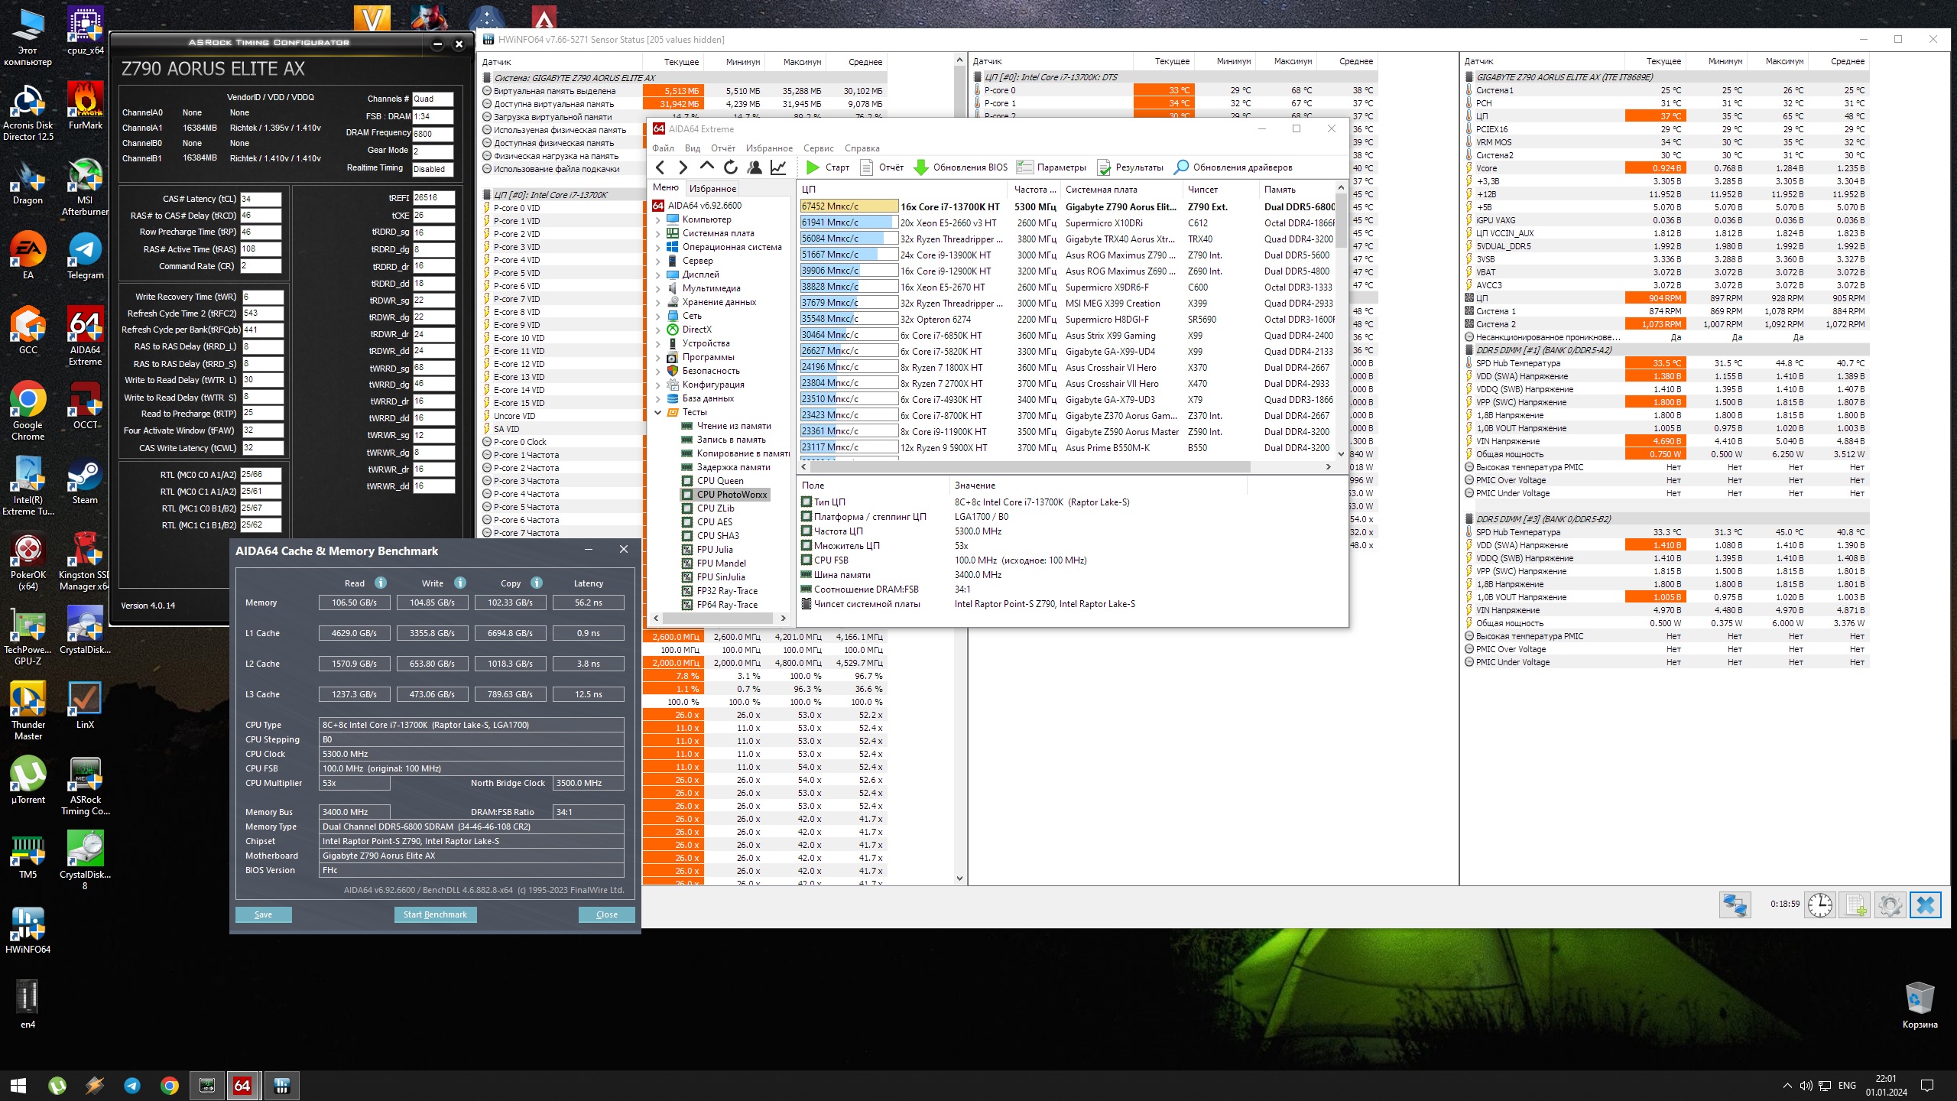Screen dimensions: 1957x1101
Task: Click the green Старт play icon in AIDA64
Action: (813, 167)
